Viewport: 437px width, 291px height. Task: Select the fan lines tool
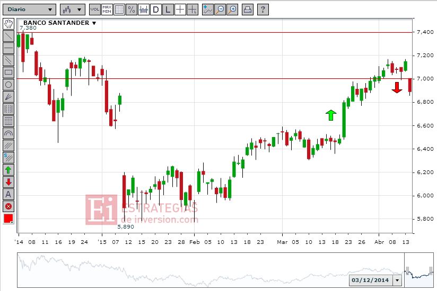(x=8, y=97)
